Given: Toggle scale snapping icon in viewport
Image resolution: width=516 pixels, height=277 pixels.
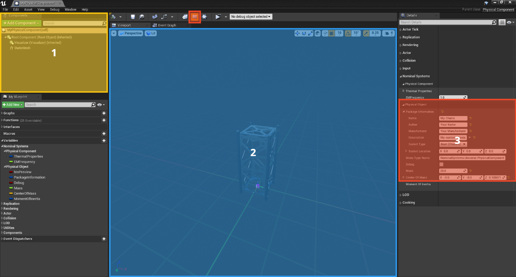Looking at the screenshot, I should [366, 33].
